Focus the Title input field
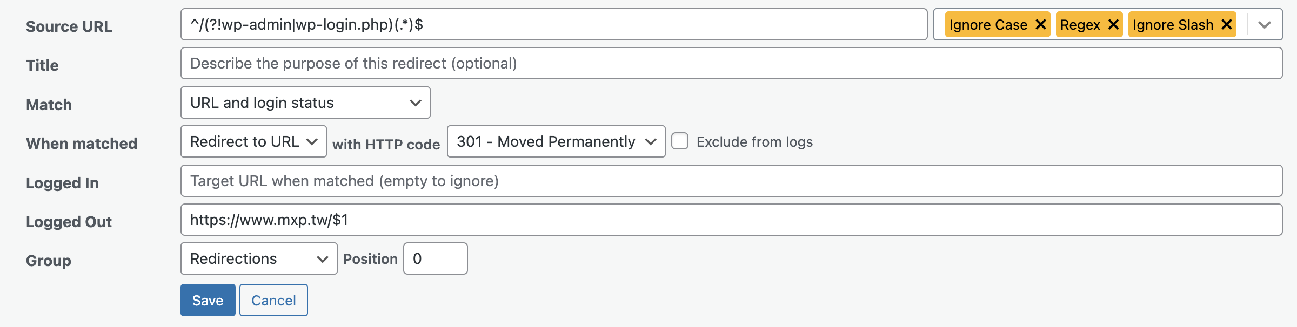Image resolution: width=1297 pixels, height=327 pixels. pos(732,63)
